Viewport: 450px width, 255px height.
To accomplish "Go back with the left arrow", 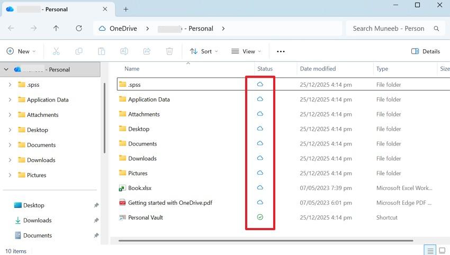I will [x=11, y=28].
